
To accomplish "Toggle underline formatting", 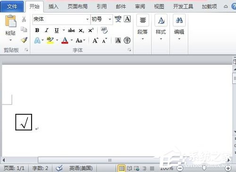I will [x=57, y=30].
